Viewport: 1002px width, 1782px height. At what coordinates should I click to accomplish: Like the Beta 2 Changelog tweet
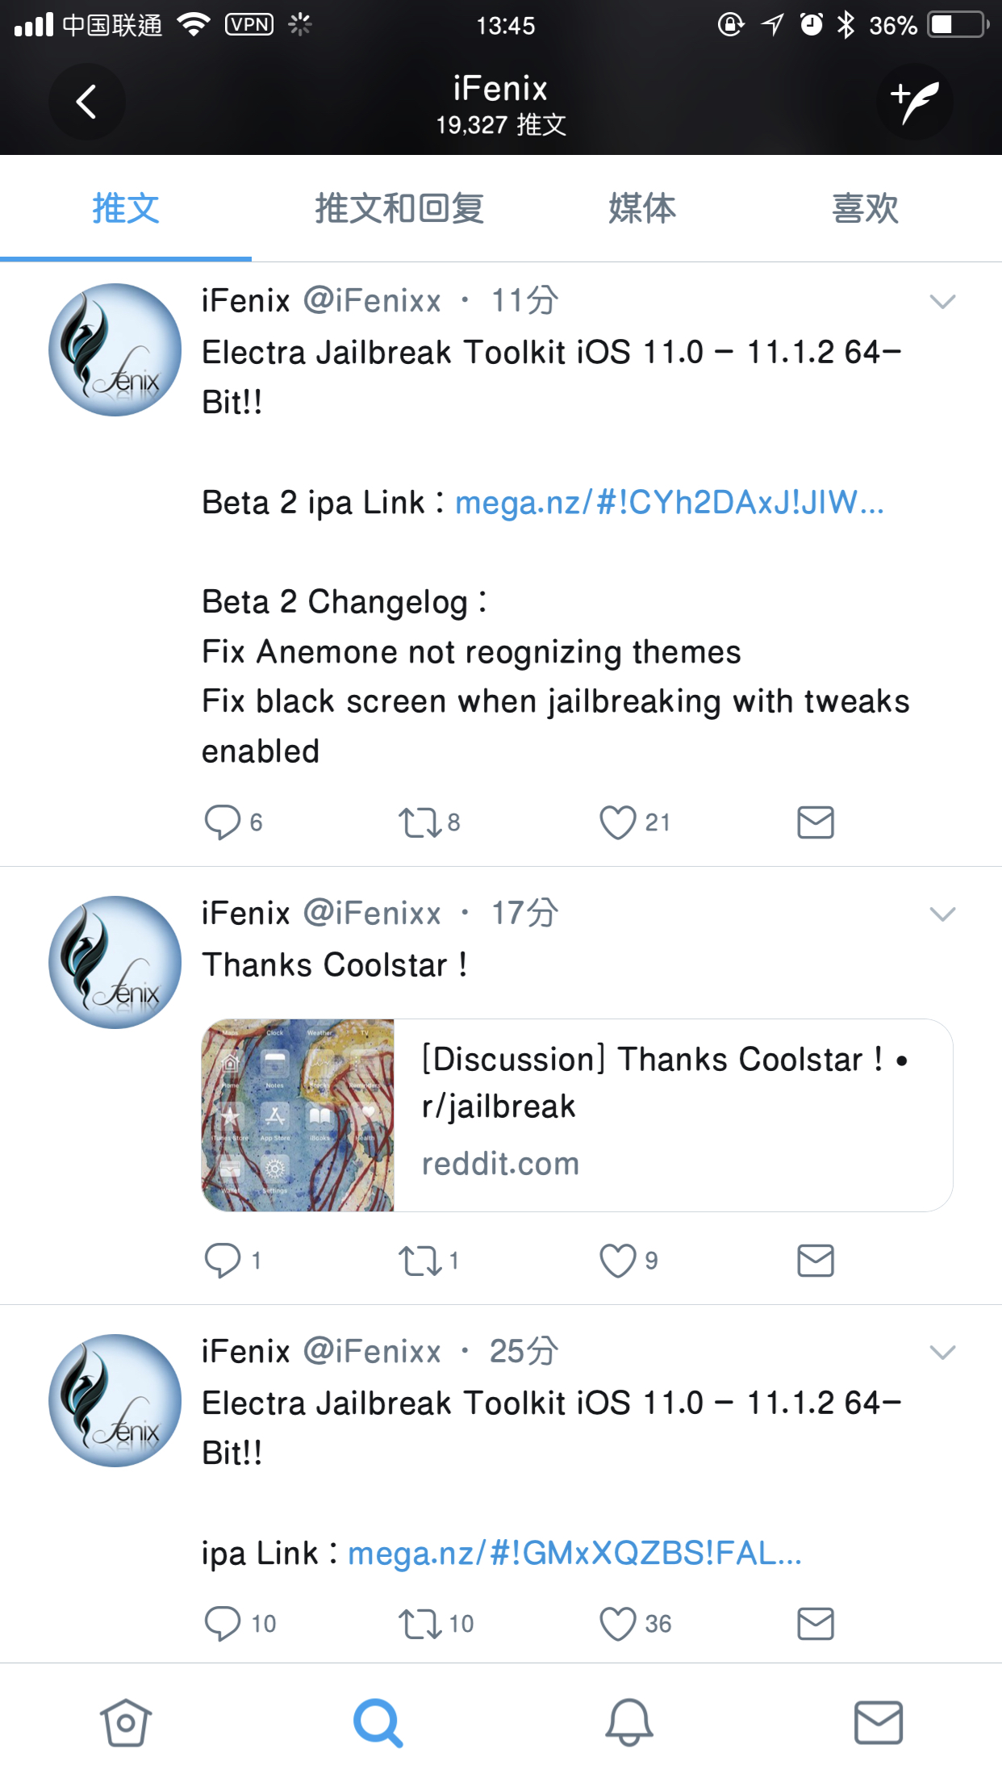point(618,822)
